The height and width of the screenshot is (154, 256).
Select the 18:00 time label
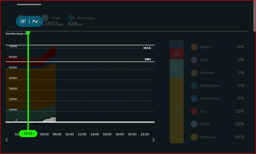click(x=120, y=134)
